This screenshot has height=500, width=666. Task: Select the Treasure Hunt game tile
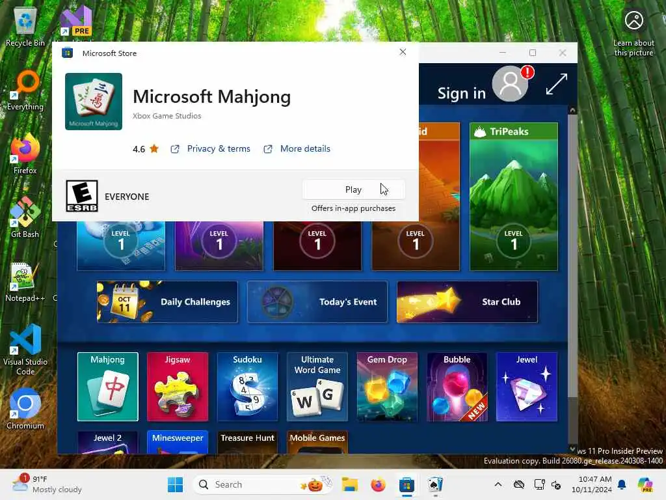pos(248,442)
